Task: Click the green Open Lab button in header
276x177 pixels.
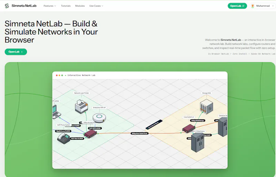Action: click(x=237, y=6)
